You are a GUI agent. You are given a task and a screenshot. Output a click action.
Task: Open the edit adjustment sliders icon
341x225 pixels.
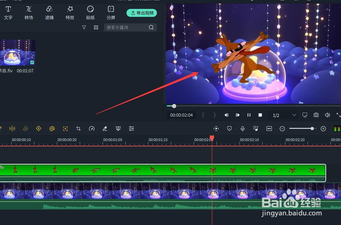point(131,129)
